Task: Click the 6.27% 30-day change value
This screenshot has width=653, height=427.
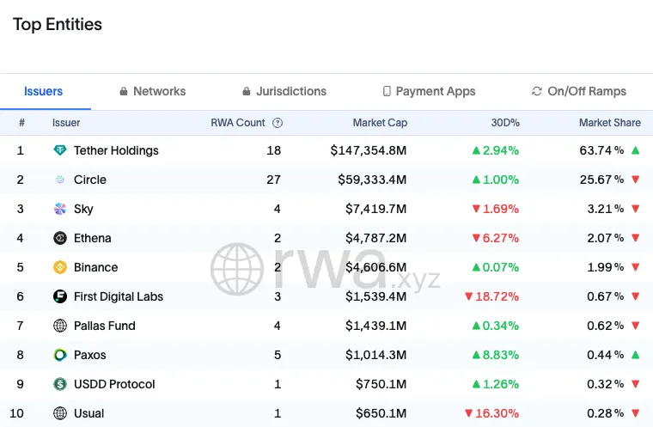Action: tap(501, 238)
